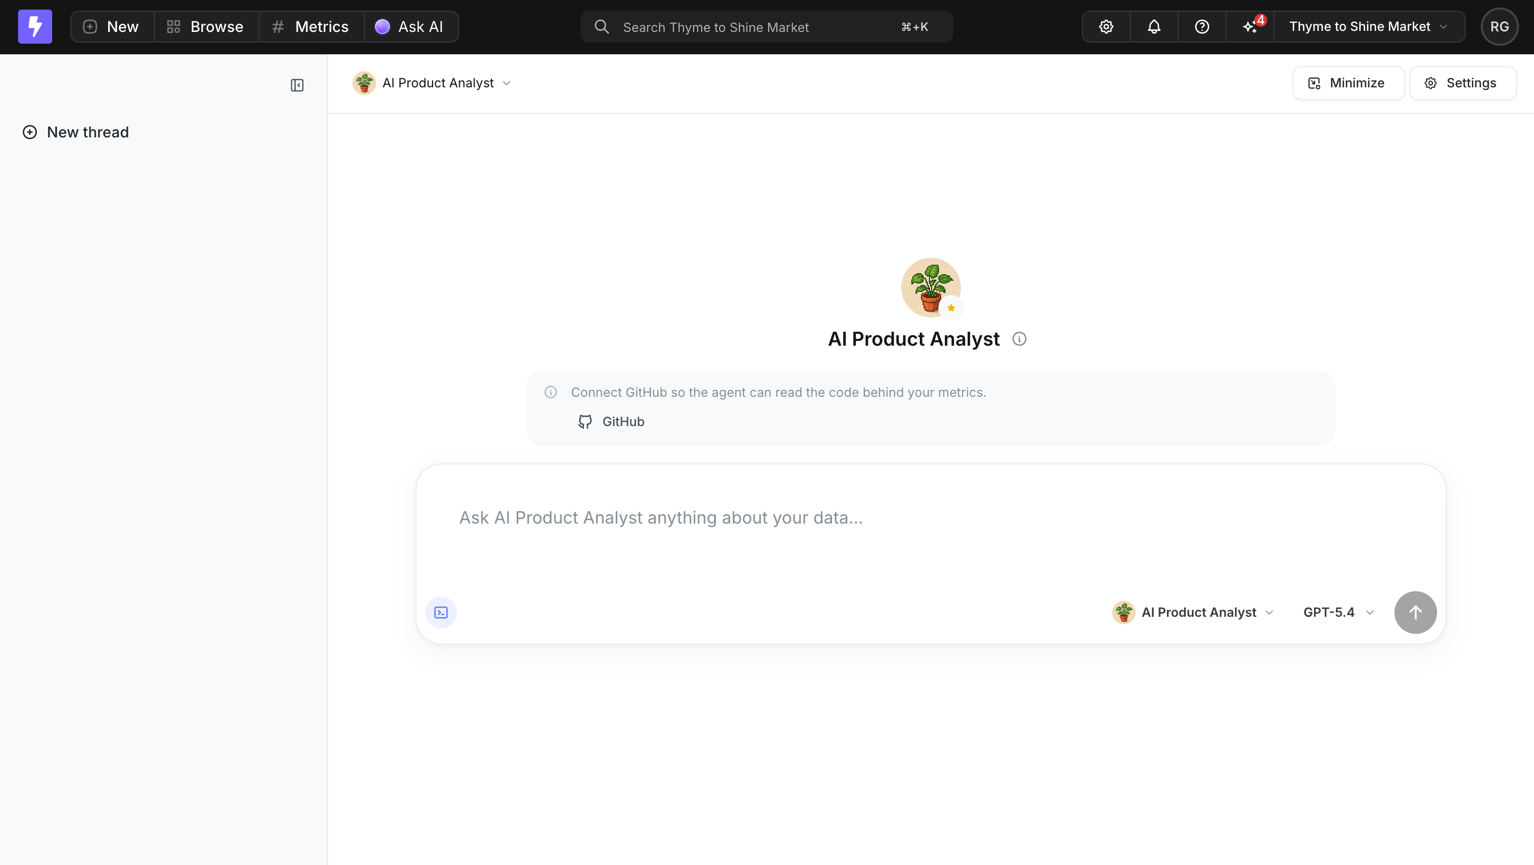Go to the Browse section

tap(206, 26)
